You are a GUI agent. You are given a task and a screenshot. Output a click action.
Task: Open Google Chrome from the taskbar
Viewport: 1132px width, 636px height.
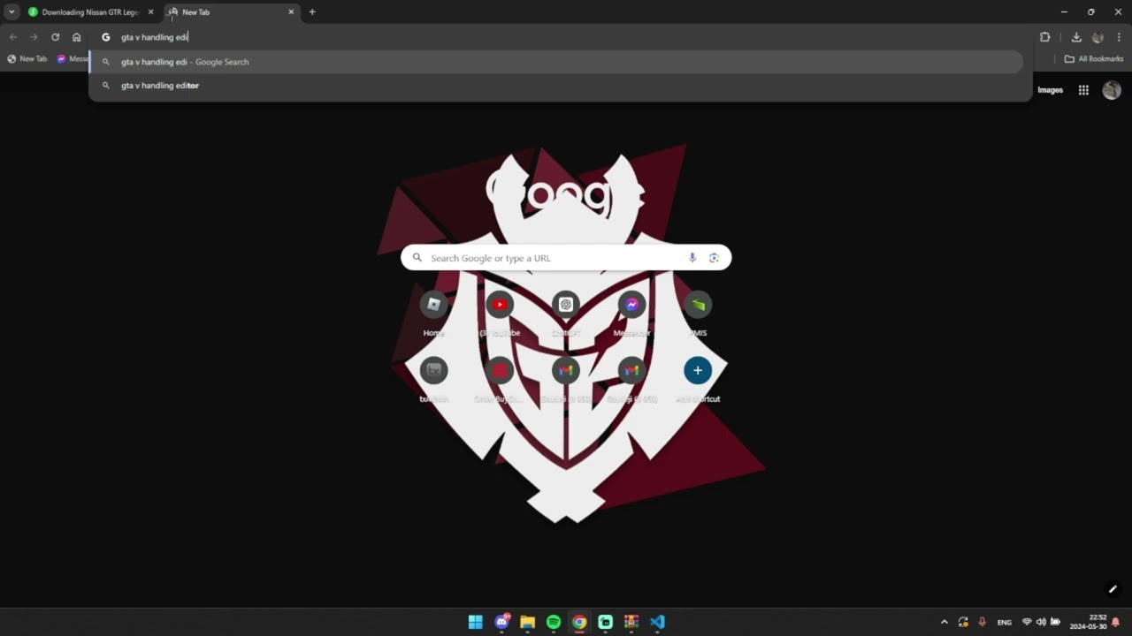[x=579, y=622]
